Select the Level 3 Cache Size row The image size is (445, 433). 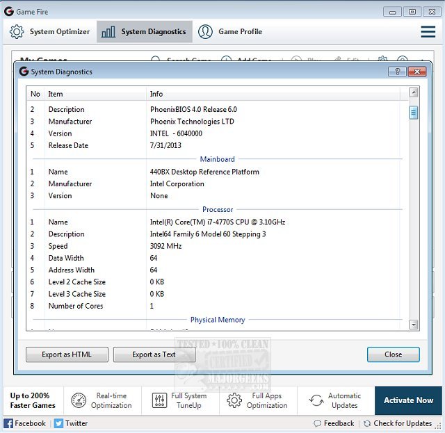point(218,294)
